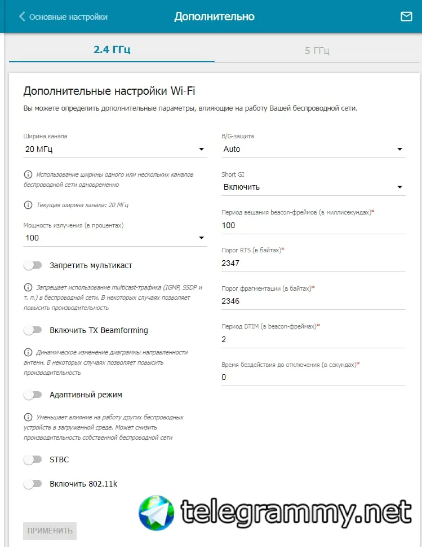
Task: Toggle Включить 802.11k switch
Action: click(33, 484)
